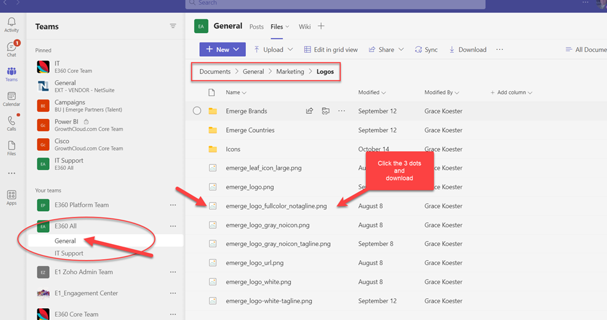Screen dimensions: 607x320
Task: Open emerge_logo_gray_noicon.png file
Action: [x=268, y=225]
